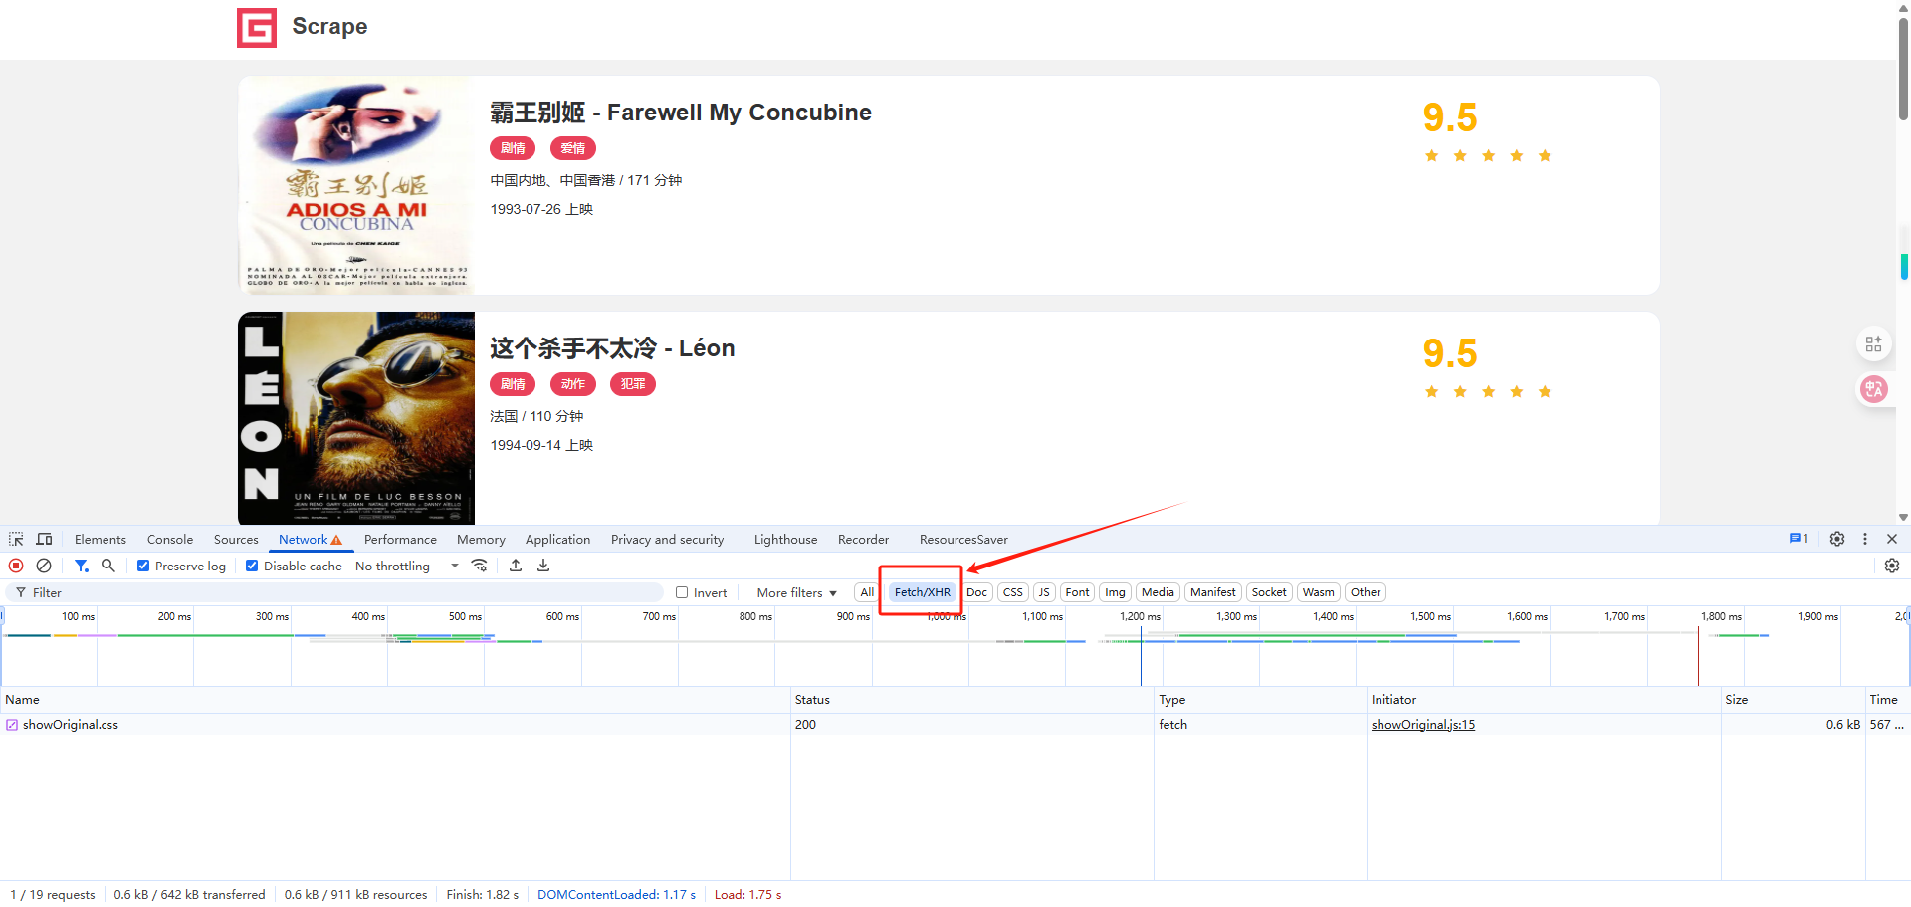Click the Scrape site logo icon
1911x907 pixels.
tap(257, 28)
